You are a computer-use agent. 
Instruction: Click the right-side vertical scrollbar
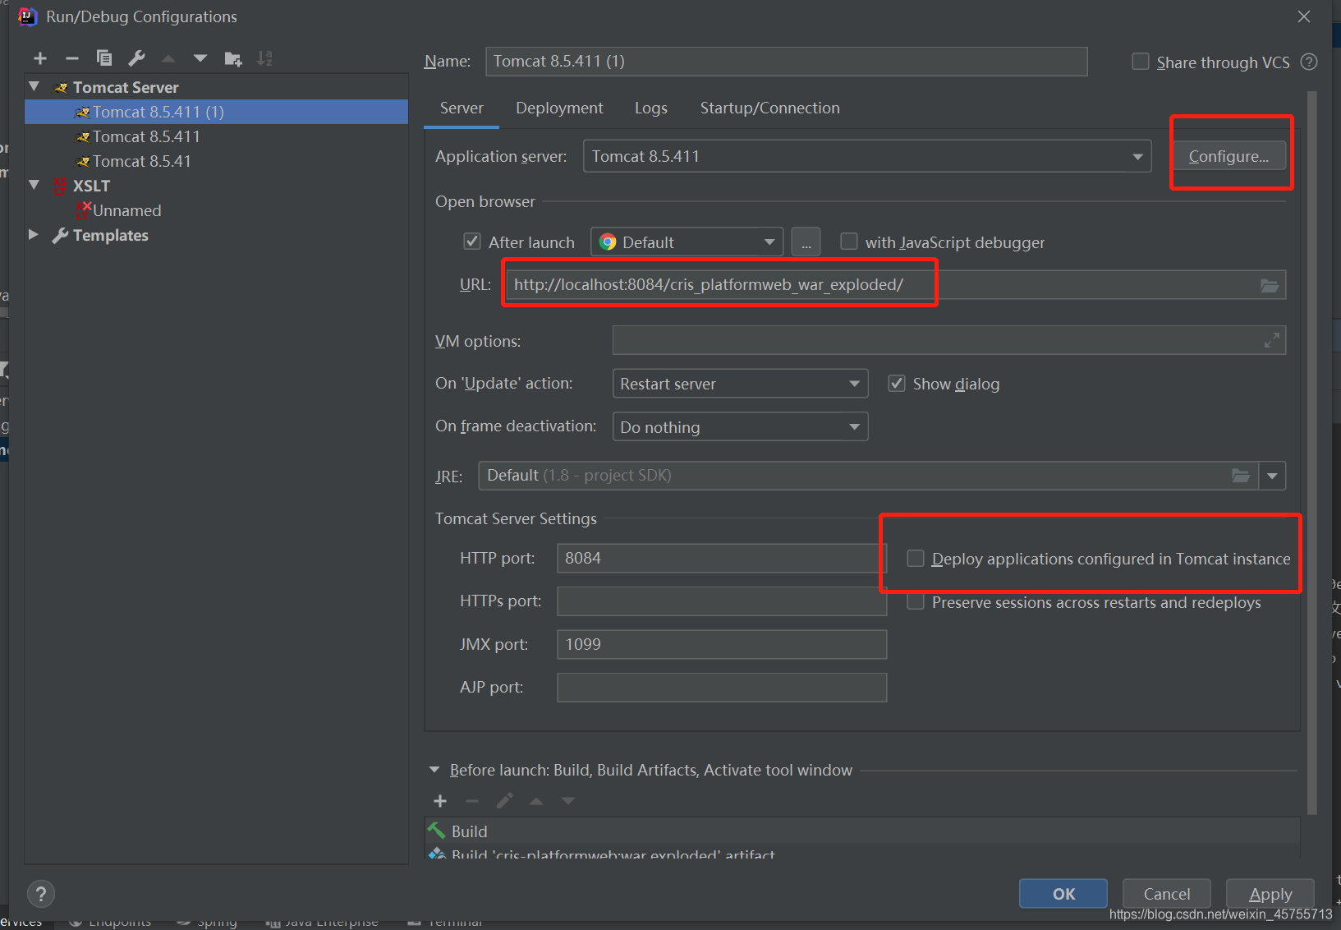coord(1311,452)
